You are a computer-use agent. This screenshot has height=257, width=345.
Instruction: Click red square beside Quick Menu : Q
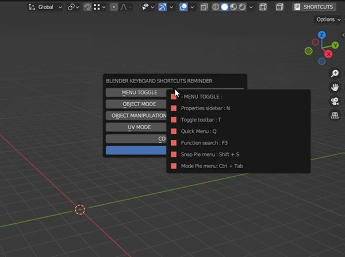174,131
